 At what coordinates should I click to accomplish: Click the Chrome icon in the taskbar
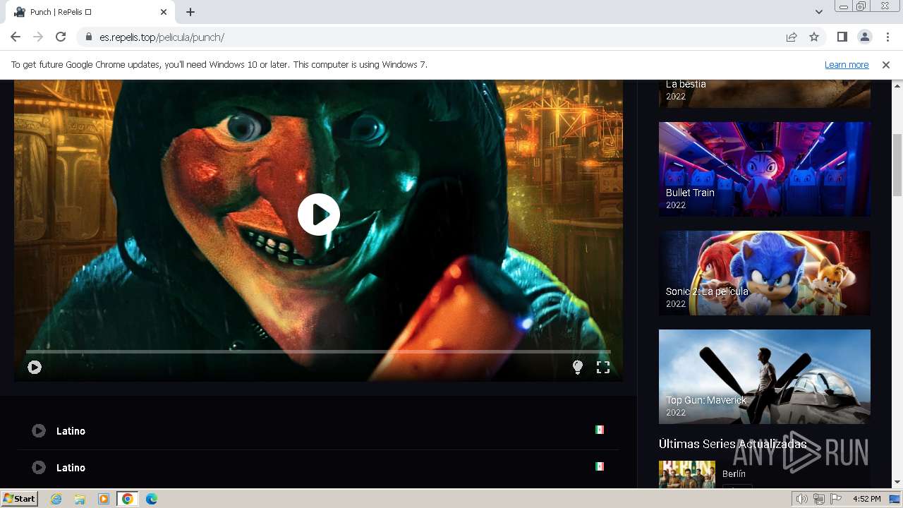(x=128, y=499)
